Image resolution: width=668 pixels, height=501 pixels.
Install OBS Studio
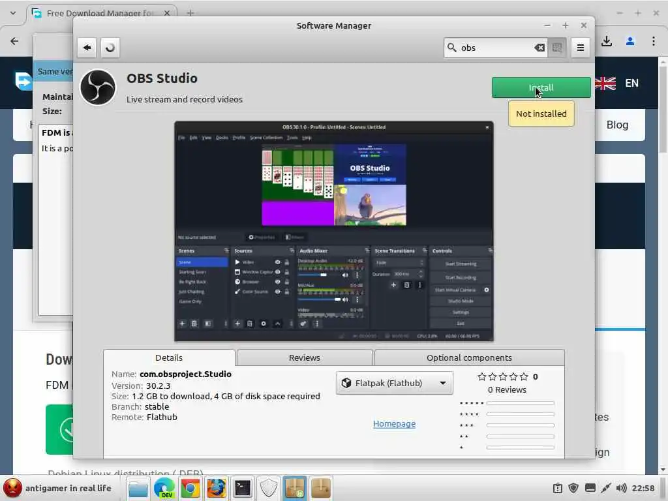541,87
